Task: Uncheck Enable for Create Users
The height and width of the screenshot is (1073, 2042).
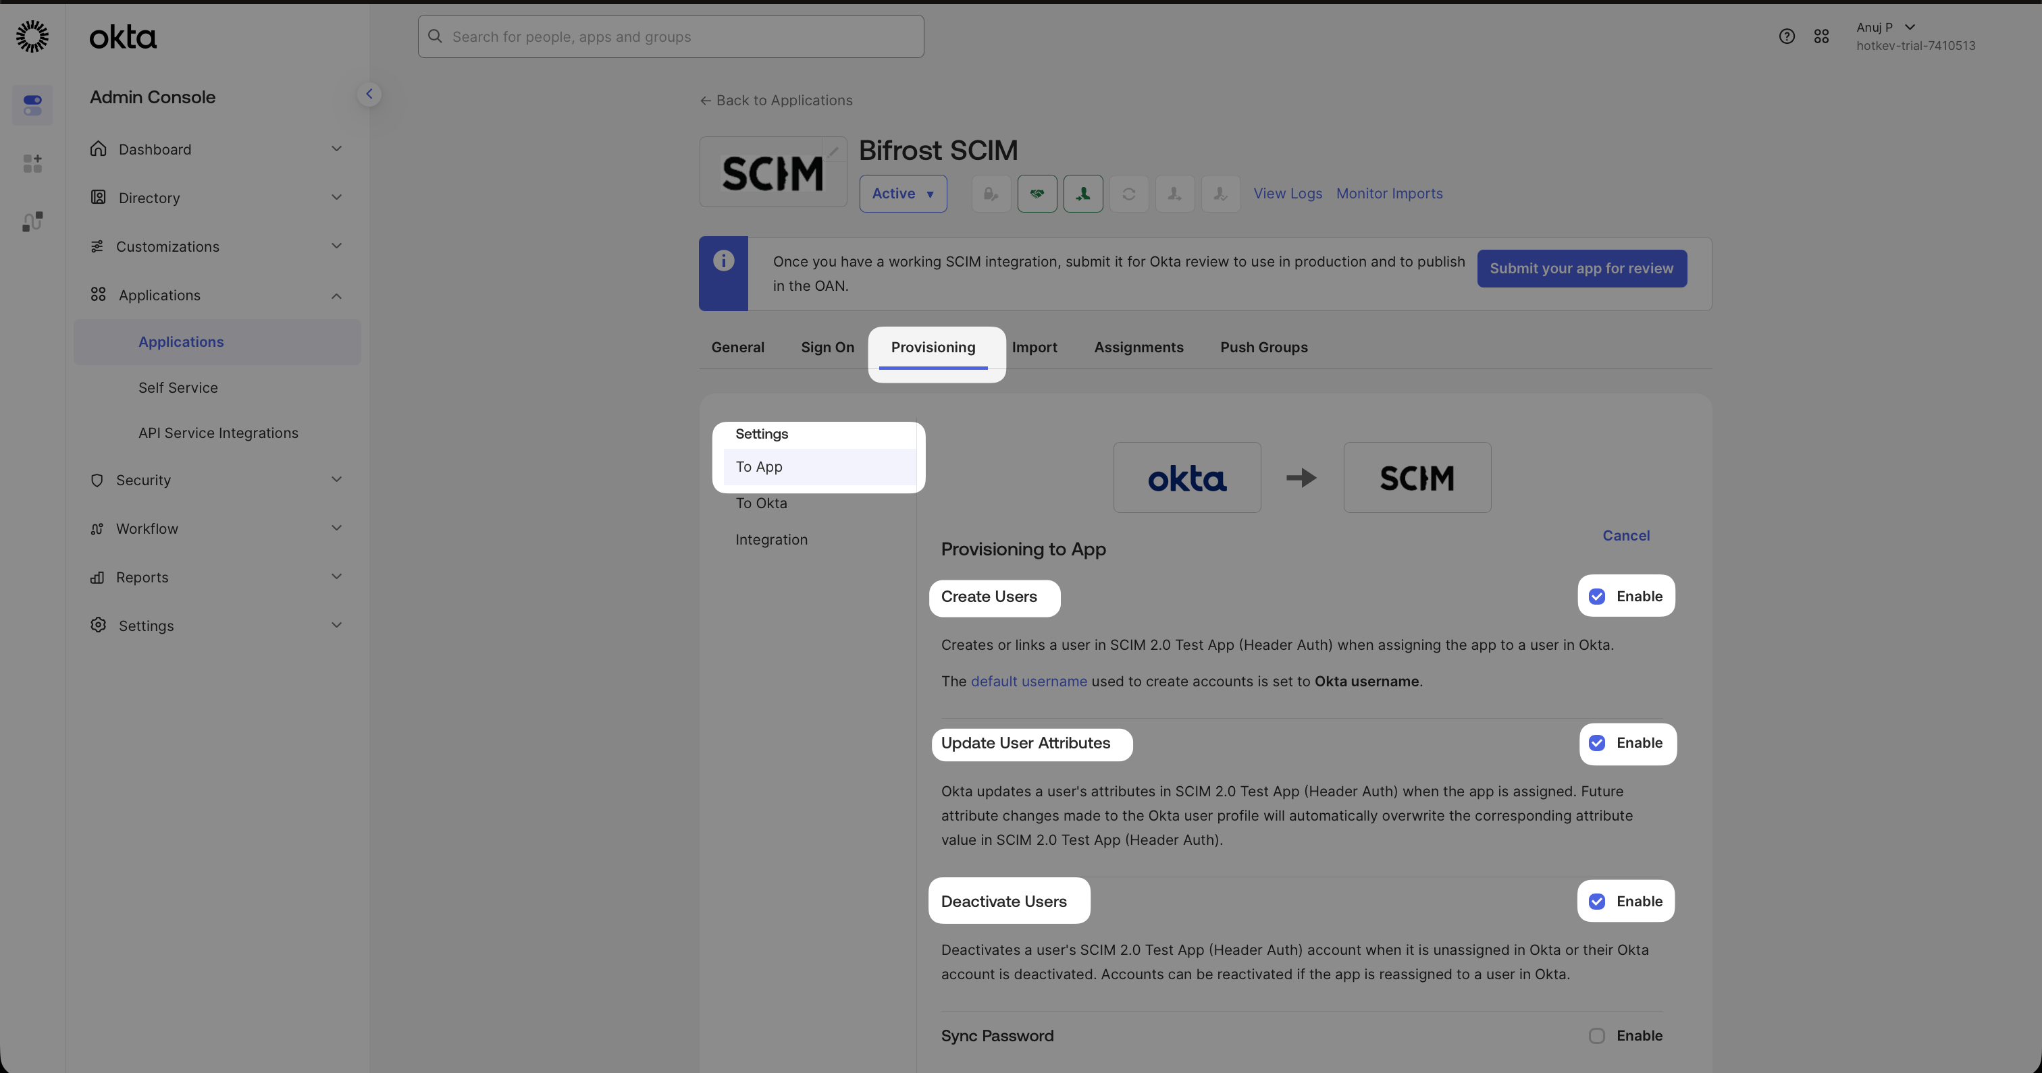Action: click(1596, 597)
